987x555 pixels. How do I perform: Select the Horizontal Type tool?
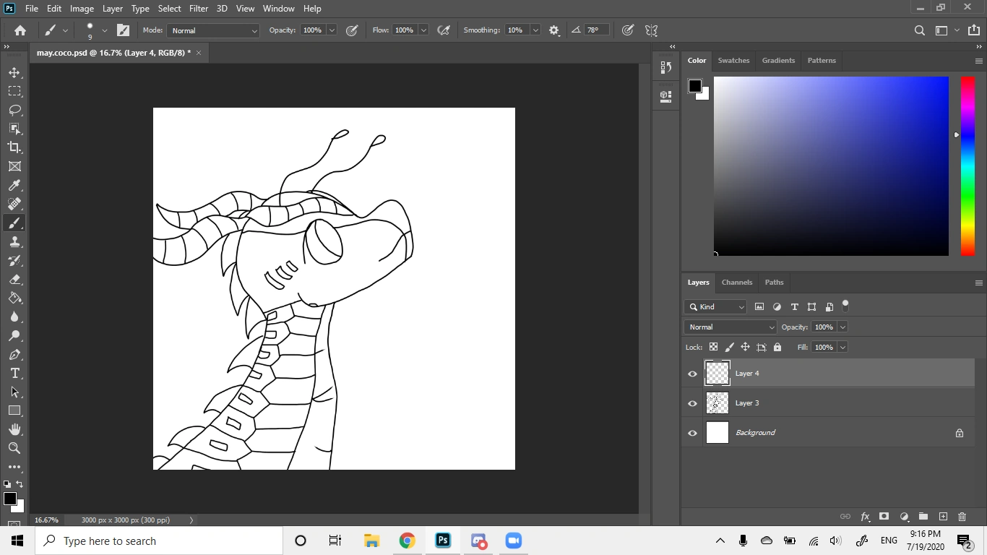pos(14,373)
